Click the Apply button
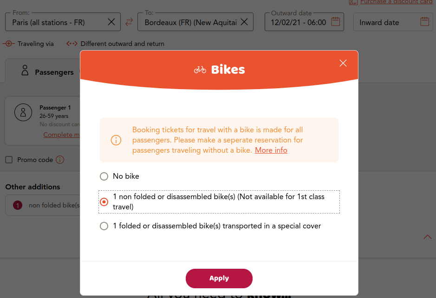The image size is (436, 298). [219, 278]
